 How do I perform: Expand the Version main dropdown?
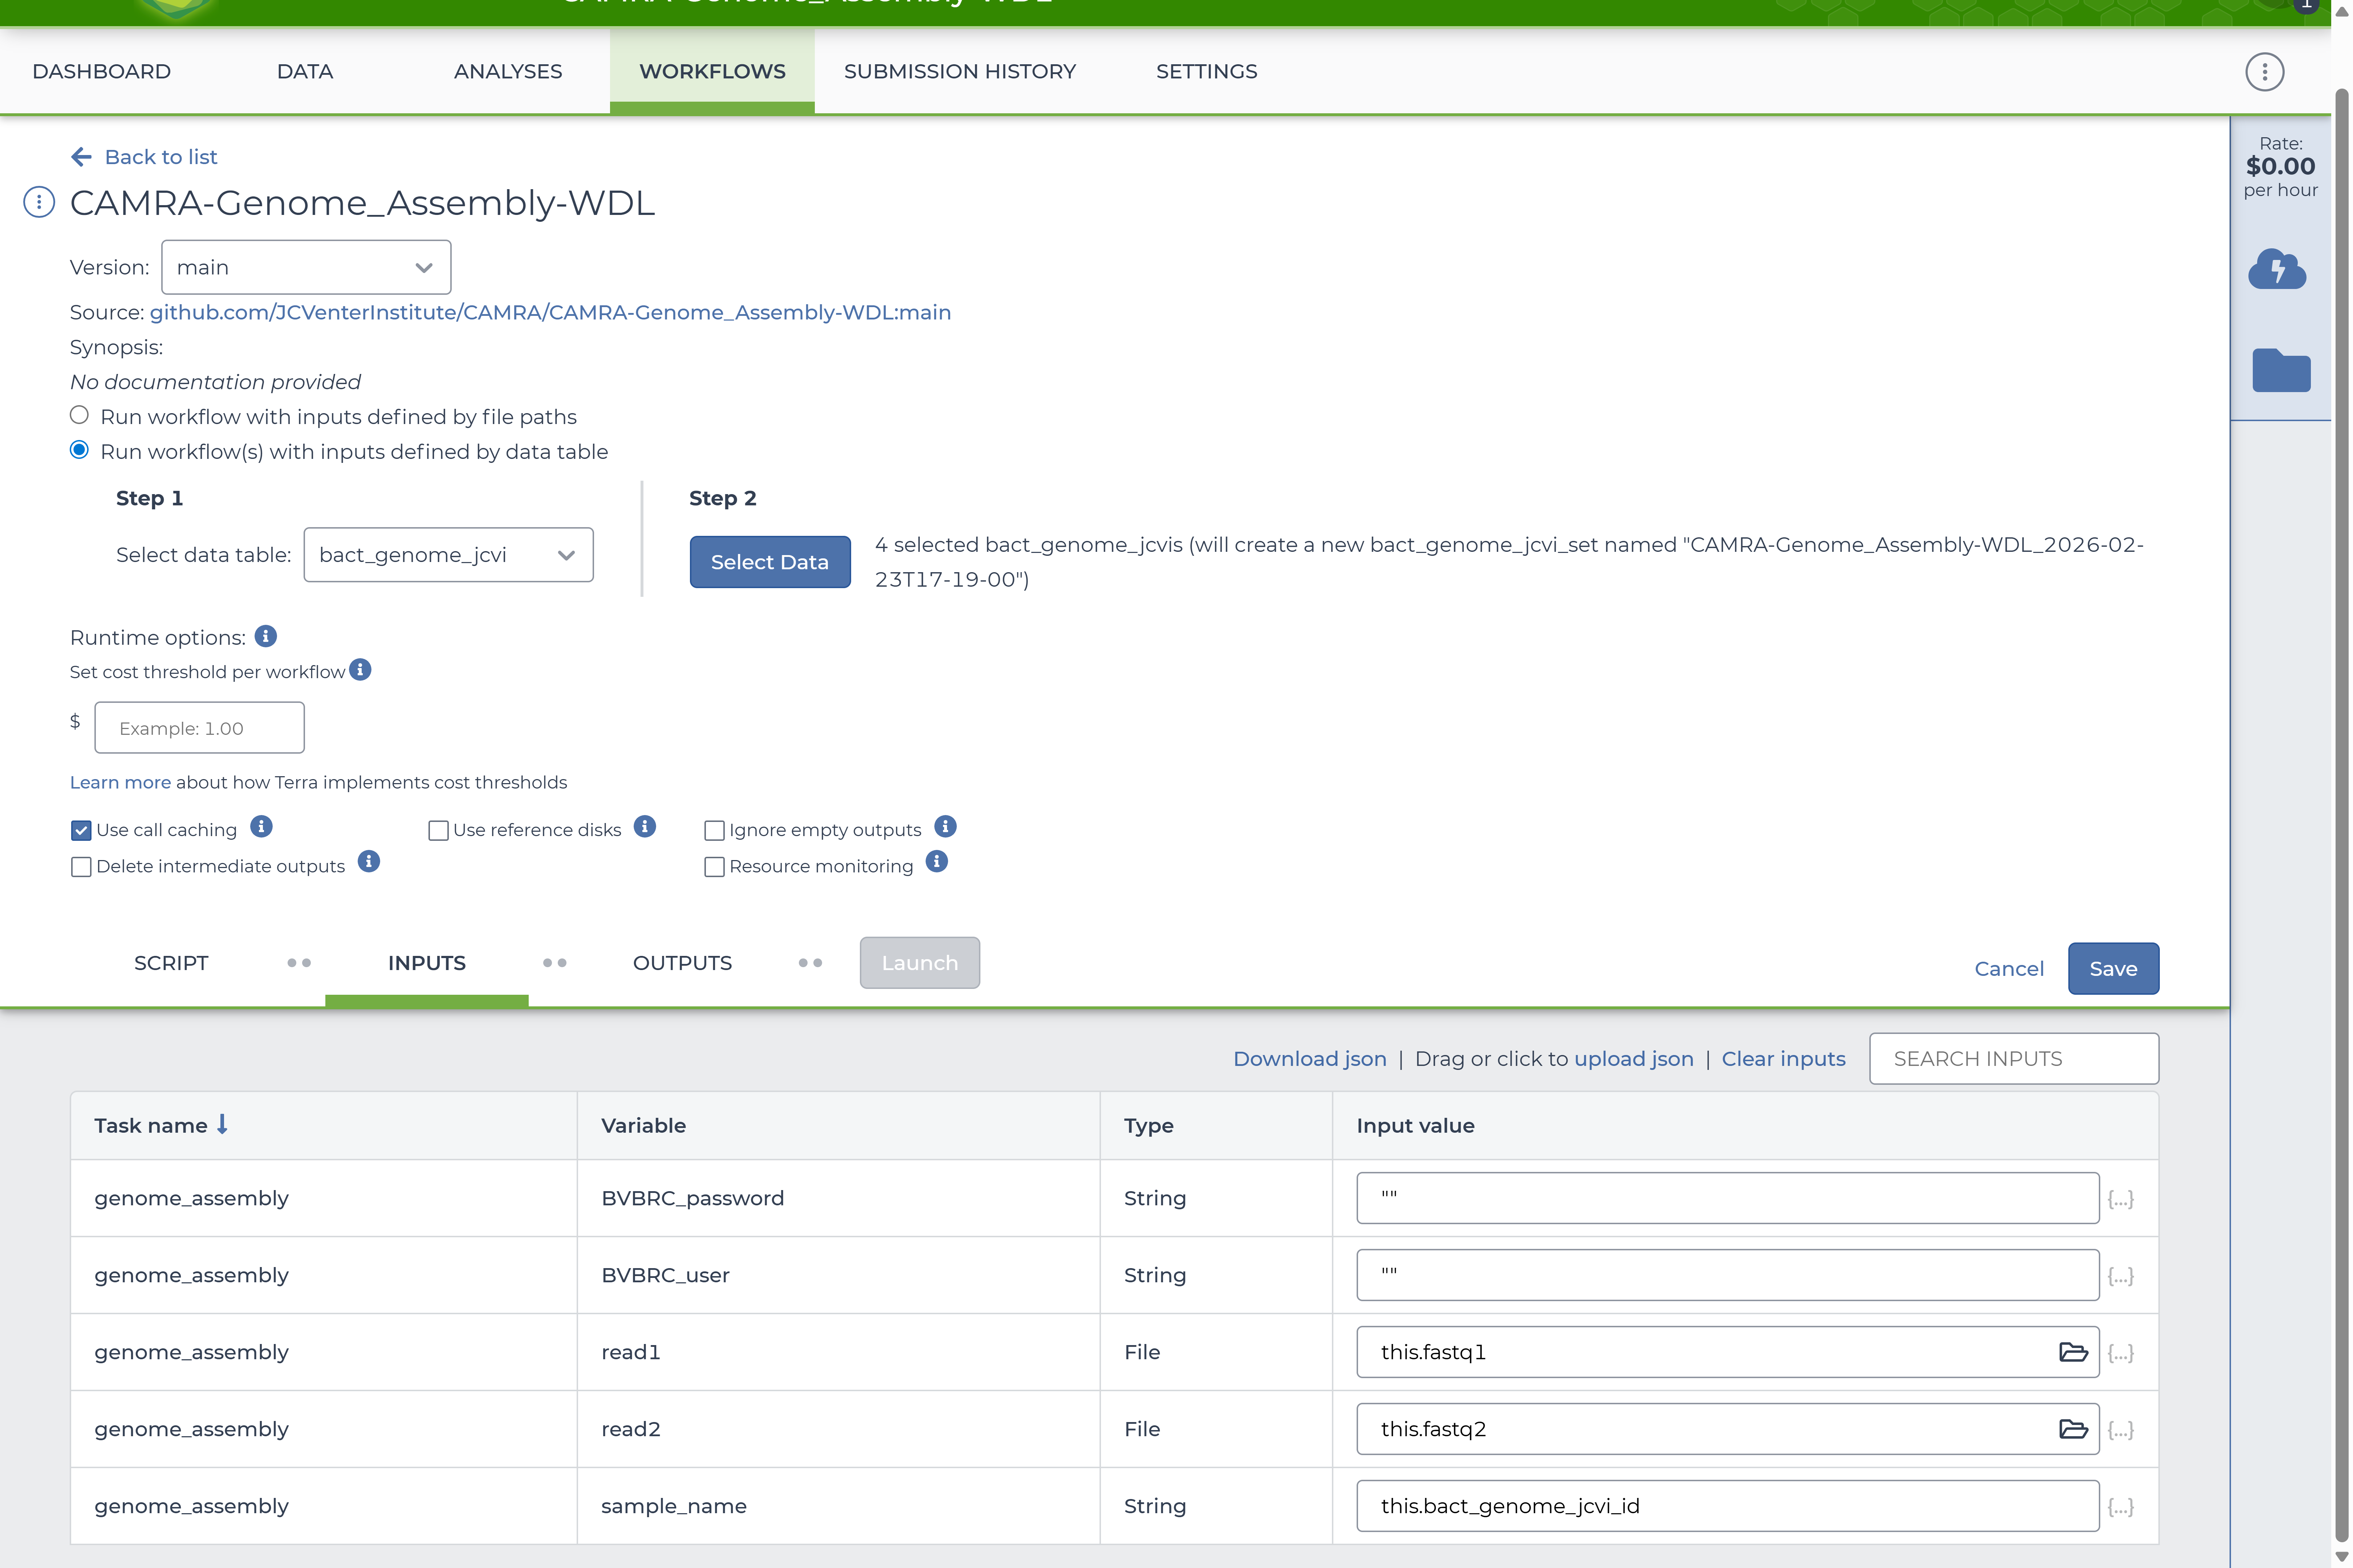[305, 267]
